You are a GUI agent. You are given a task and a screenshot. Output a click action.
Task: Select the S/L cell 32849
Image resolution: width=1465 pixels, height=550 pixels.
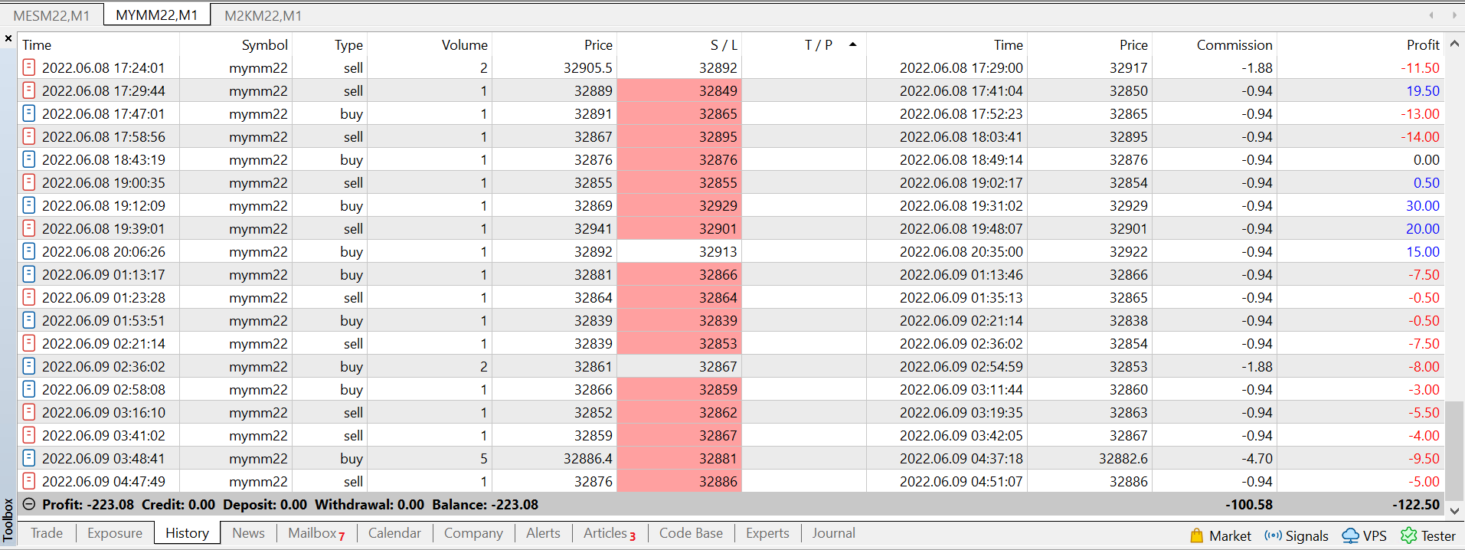click(679, 90)
